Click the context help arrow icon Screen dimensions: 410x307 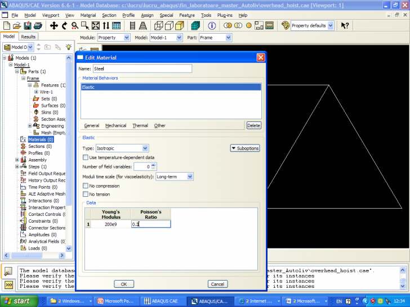(x=345, y=26)
